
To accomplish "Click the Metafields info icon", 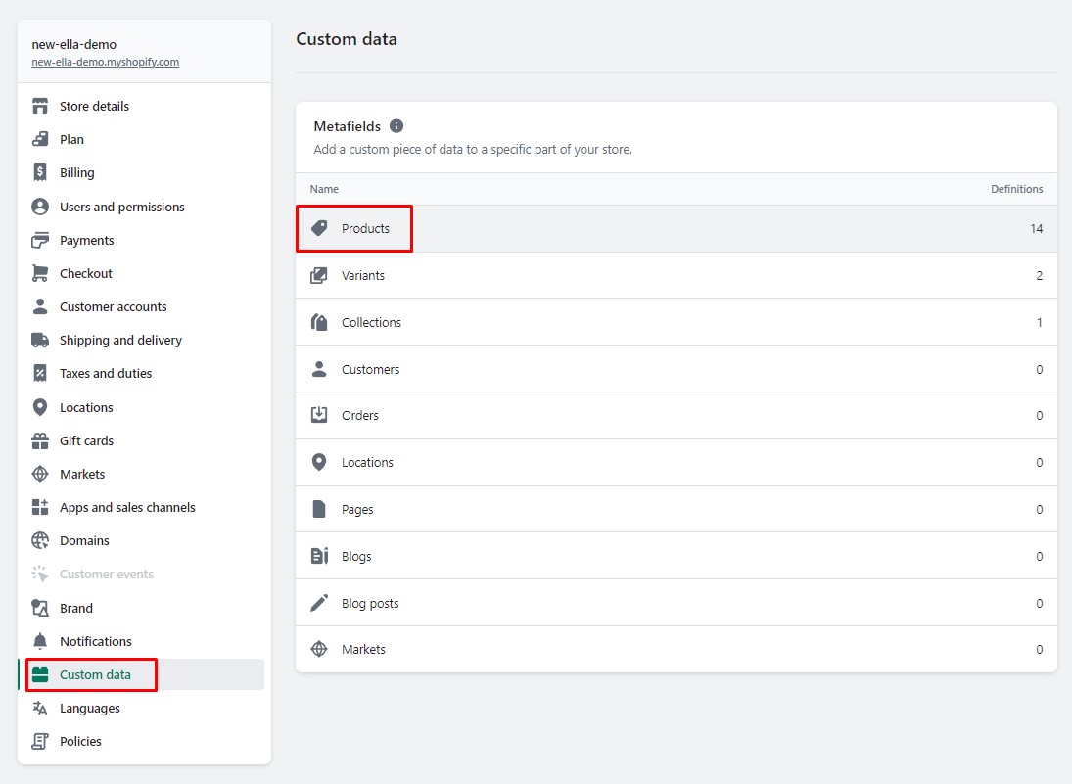I will click(x=396, y=126).
